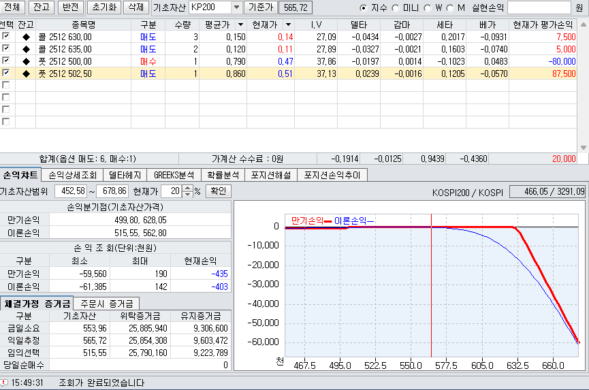Select the M radio button
This screenshot has height=390, width=589.
tap(450, 8)
